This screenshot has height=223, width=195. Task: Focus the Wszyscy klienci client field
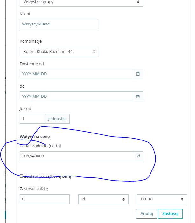[59, 24]
